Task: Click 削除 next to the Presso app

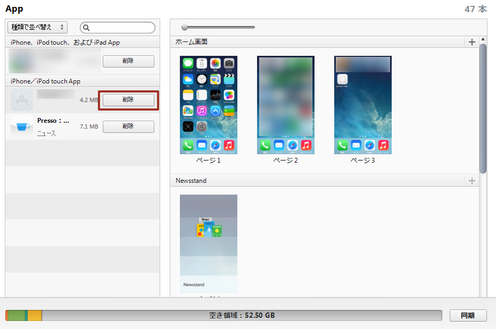Action: point(128,126)
